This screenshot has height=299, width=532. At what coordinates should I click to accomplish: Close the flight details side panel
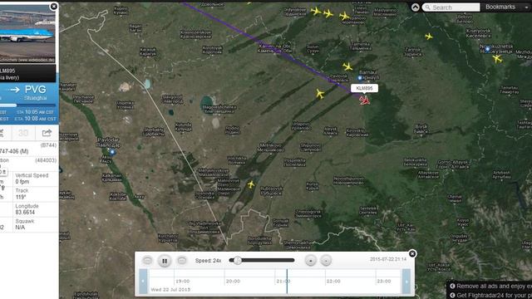pyautogui.click(x=53, y=7)
